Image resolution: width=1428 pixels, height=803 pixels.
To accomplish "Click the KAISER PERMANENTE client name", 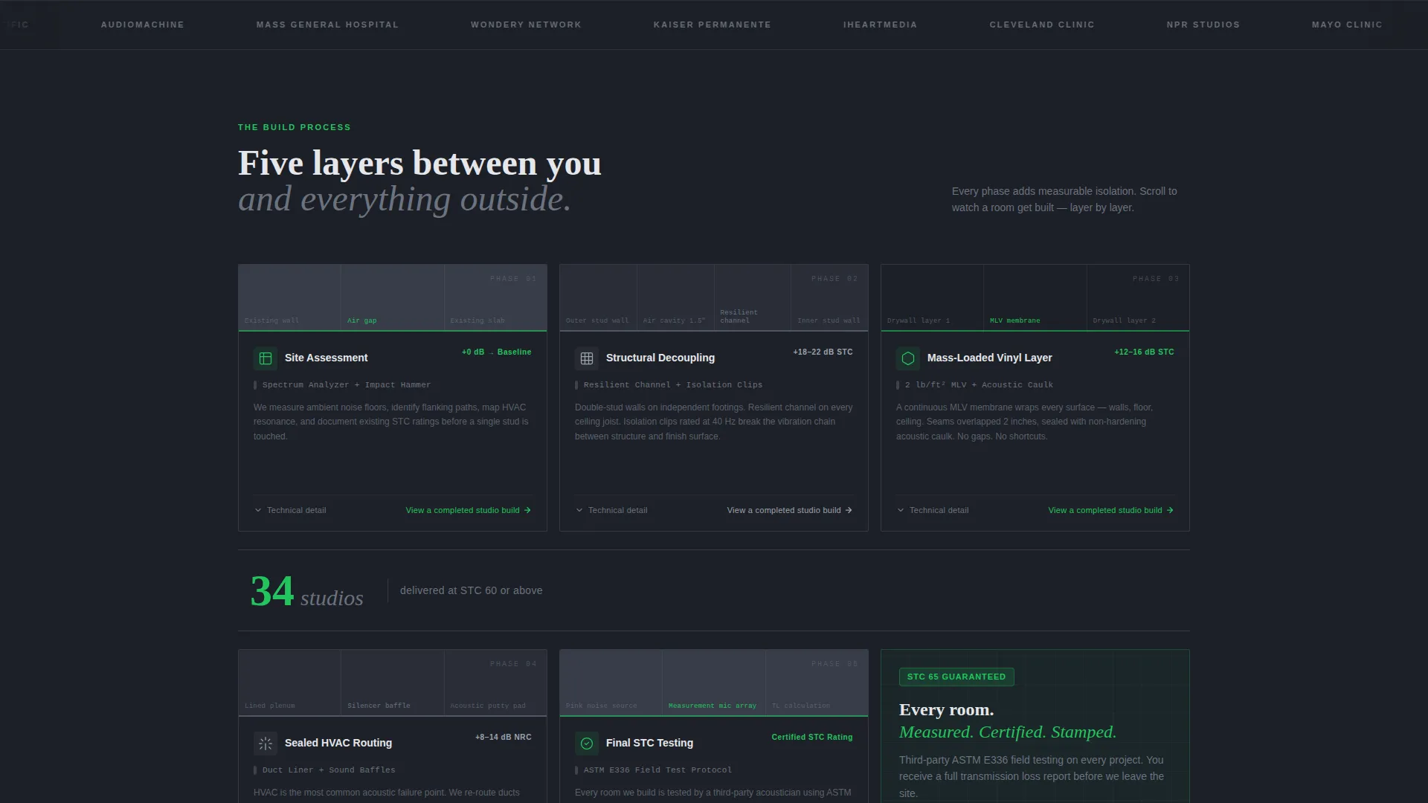I will pos(713,25).
